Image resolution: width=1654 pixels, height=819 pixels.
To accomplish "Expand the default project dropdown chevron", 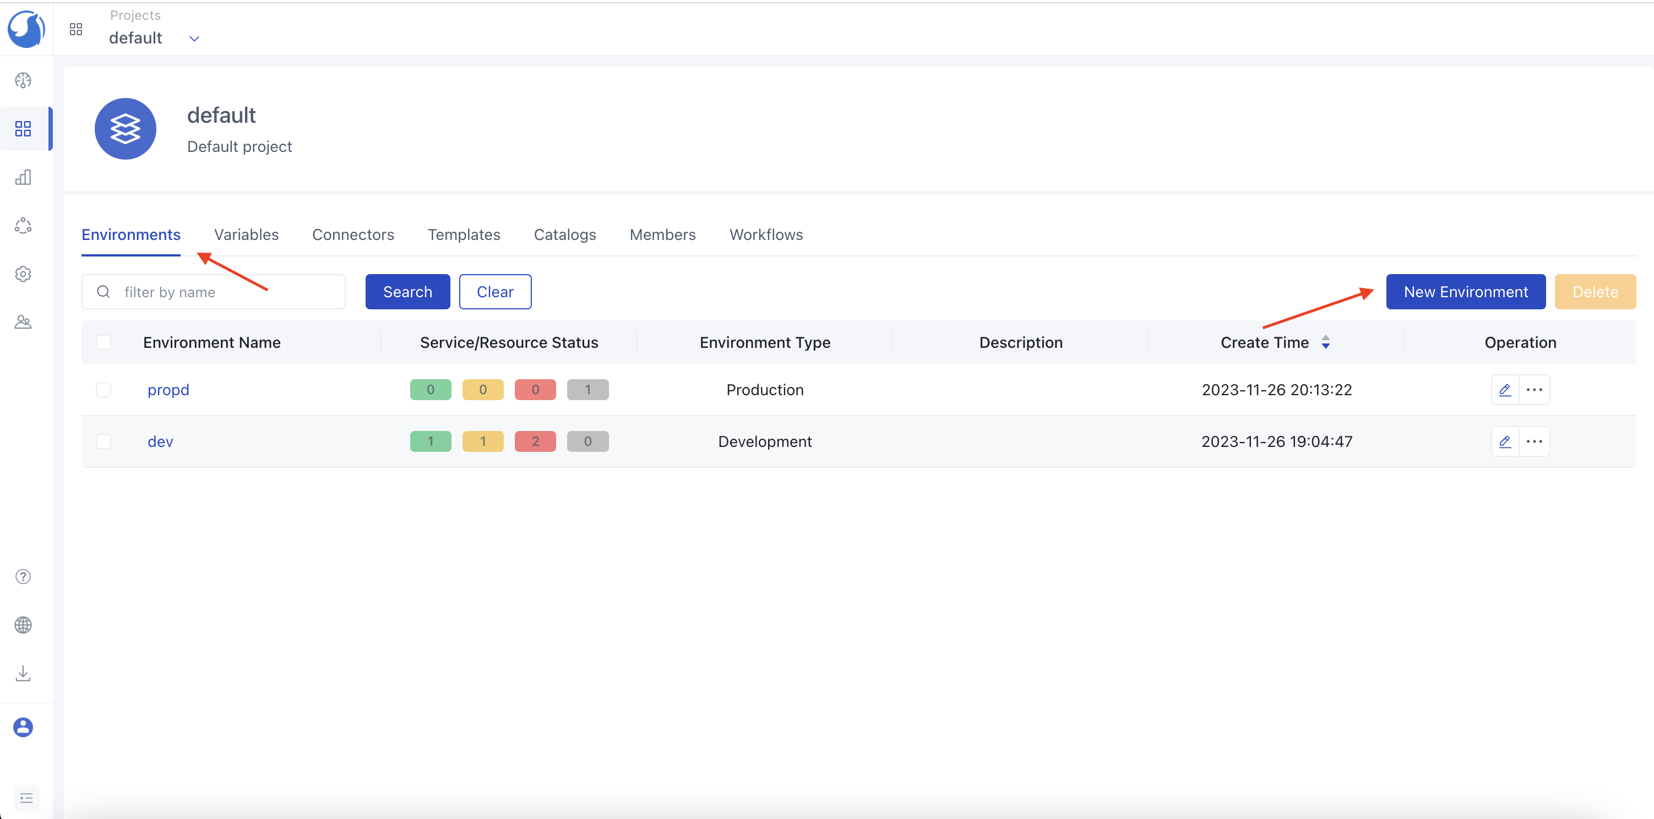I will tap(194, 39).
